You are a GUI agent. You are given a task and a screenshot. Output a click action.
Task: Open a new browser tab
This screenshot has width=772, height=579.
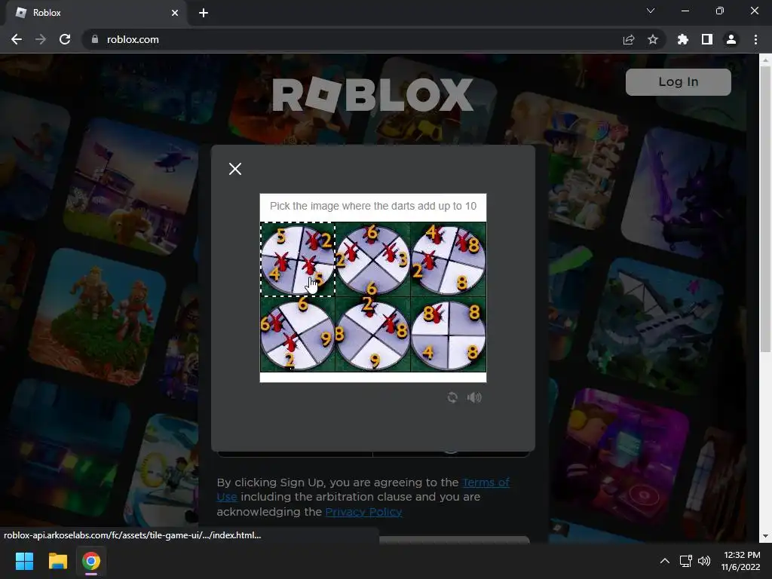pyautogui.click(x=204, y=13)
